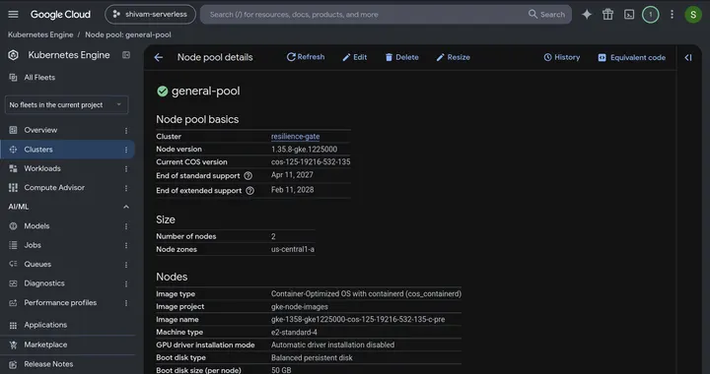Show Equivalent code

tap(632, 57)
